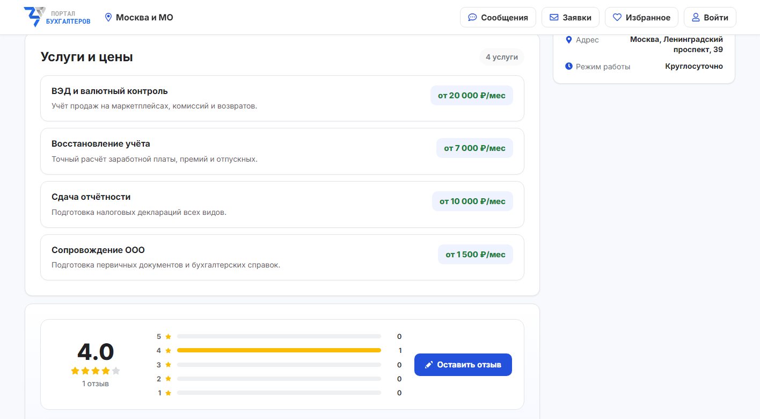The width and height of the screenshot is (760, 419).
Task: Click the star icon next to rating 5
Action: 168,336
